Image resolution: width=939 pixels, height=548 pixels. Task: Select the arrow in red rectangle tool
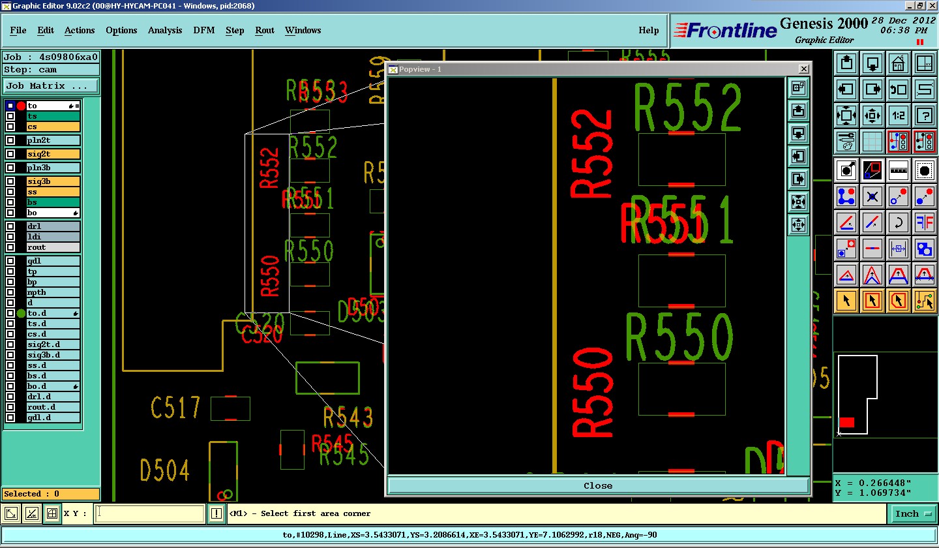pos(872,300)
